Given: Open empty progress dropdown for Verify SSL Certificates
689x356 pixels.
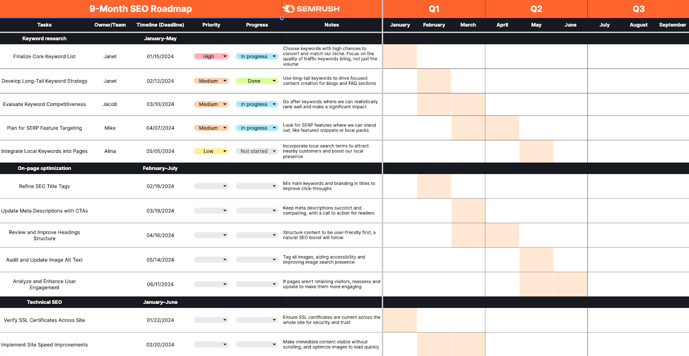Looking at the screenshot, I should pyautogui.click(x=274, y=320).
